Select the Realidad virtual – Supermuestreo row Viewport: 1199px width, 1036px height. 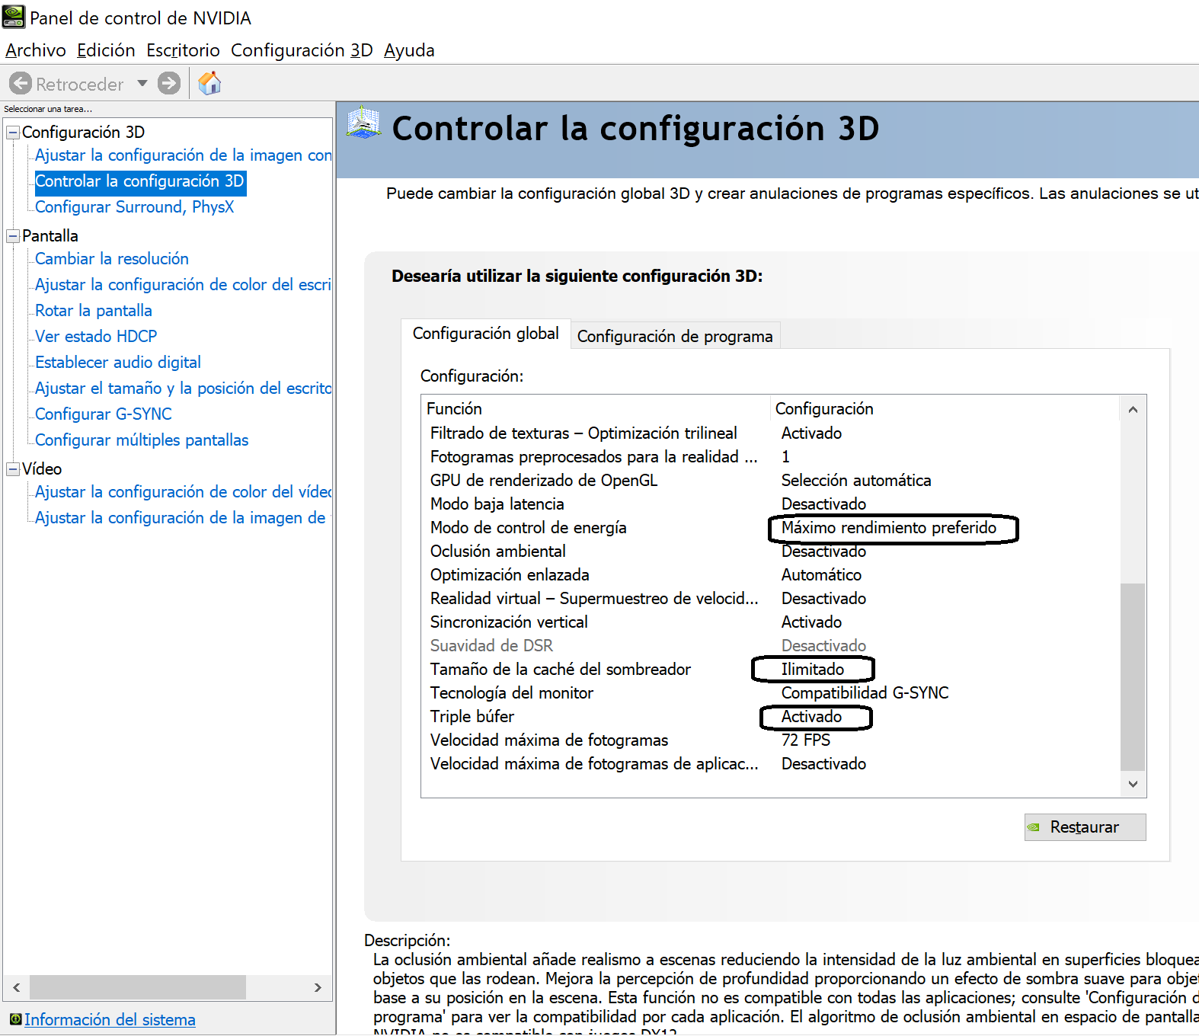(x=770, y=599)
